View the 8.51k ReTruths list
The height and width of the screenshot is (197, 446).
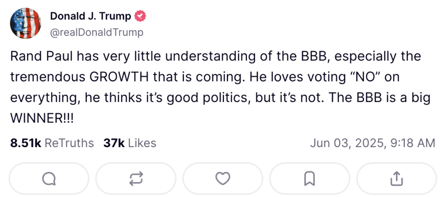tap(51, 143)
